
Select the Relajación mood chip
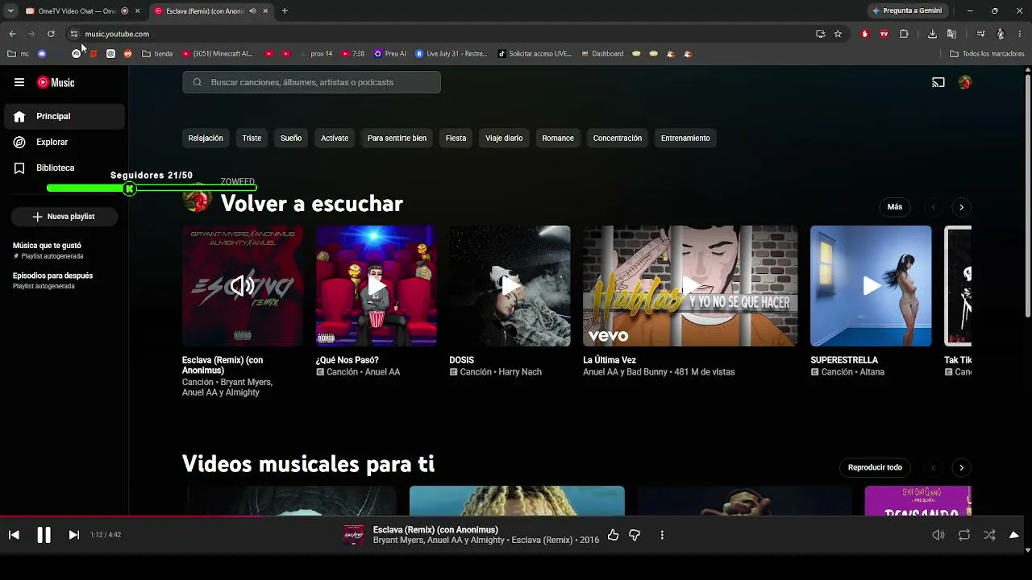pyautogui.click(x=206, y=138)
